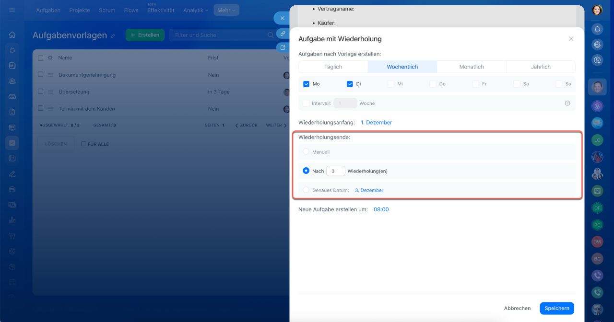Open the LC contact chat avatar

(x=597, y=140)
